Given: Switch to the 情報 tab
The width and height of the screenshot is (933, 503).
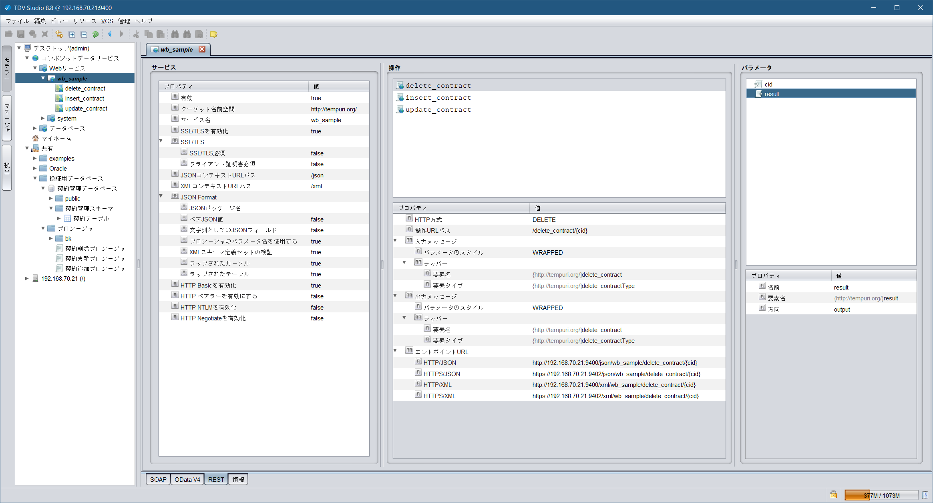Looking at the screenshot, I should (238, 479).
